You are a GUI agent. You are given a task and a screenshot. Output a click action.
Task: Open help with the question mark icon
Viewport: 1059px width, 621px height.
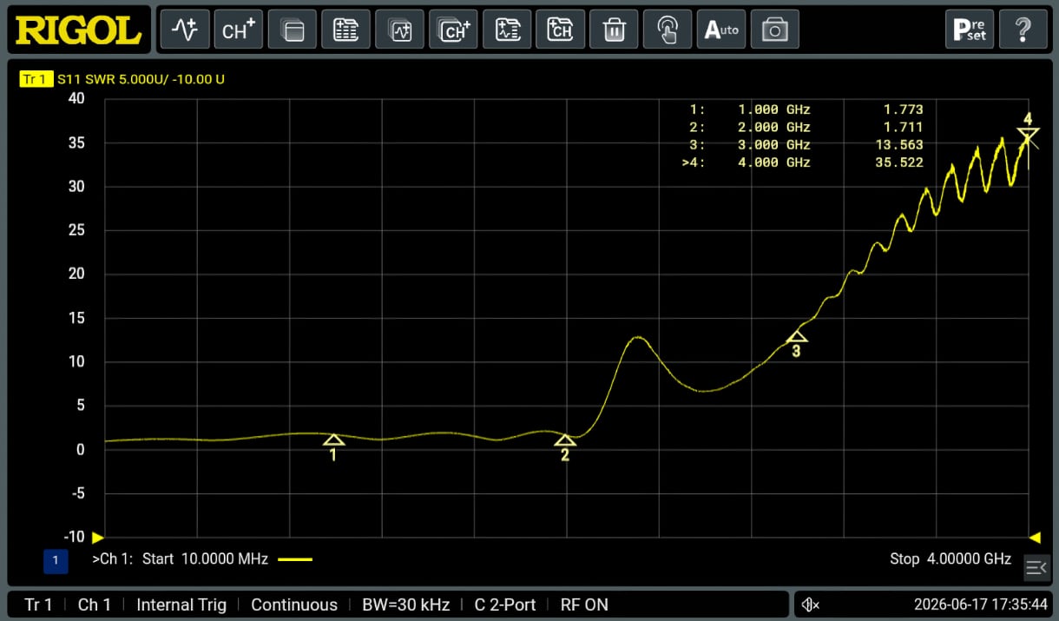[1023, 30]
